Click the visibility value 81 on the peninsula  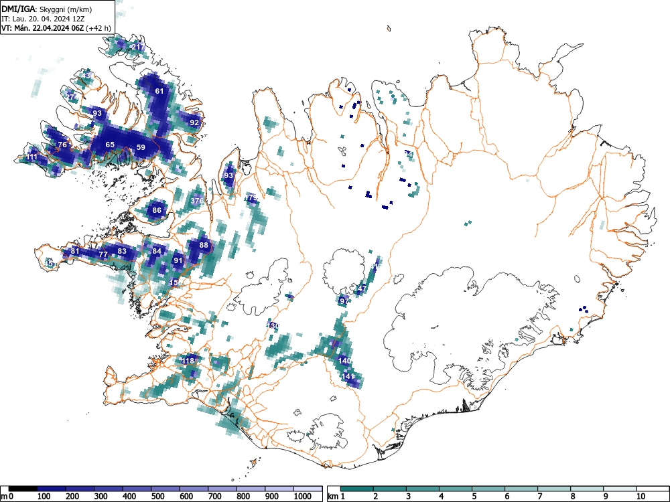point(75,251)
